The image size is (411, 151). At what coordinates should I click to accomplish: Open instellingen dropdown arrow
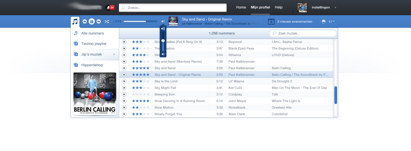(335, 8)
